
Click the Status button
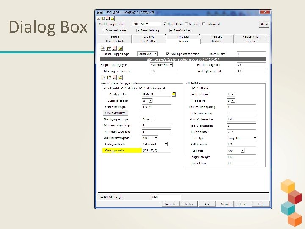point(189,204)
